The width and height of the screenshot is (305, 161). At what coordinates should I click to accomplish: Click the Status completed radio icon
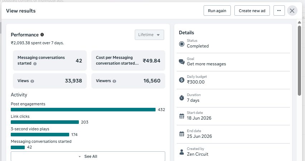pos(182,44)
